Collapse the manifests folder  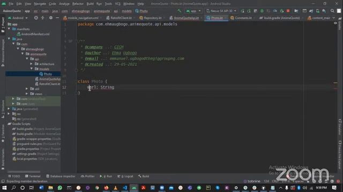[x=9, y=29]
